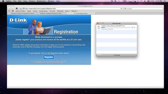The height and width of the screenshot is (94, 168).
Task: Click the blue Register button
Action: pos(49,57)
